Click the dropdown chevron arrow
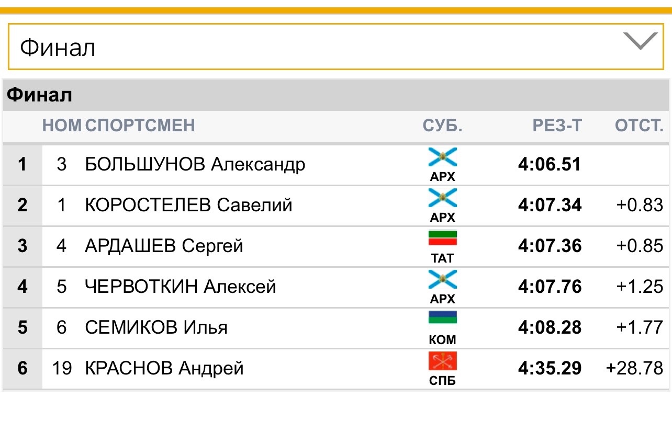Viewport: 672px width, 432px height. click(640, 42)
